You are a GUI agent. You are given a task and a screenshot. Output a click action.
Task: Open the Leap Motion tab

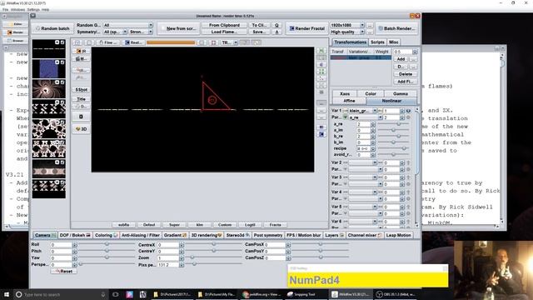click(398, 235)
